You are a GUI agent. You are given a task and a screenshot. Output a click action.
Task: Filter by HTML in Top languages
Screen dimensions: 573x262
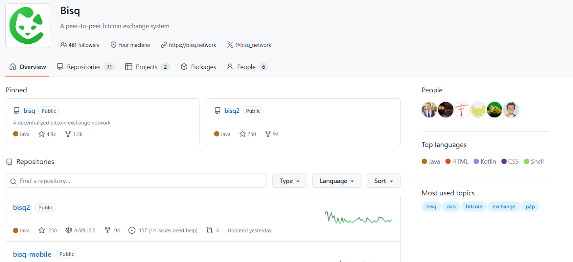(457, 161)
